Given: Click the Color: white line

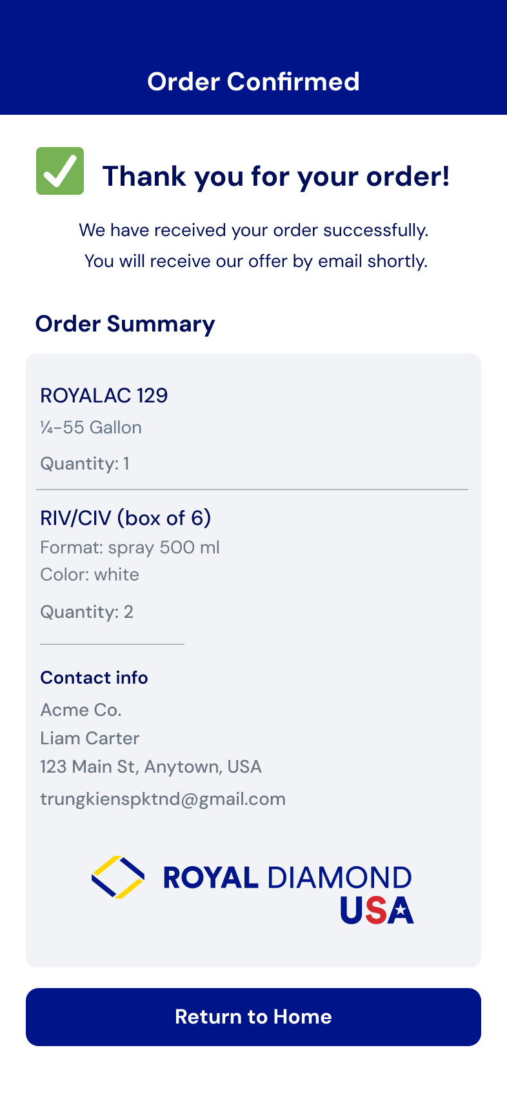Looking at the screenshot, I should [90, 575].
